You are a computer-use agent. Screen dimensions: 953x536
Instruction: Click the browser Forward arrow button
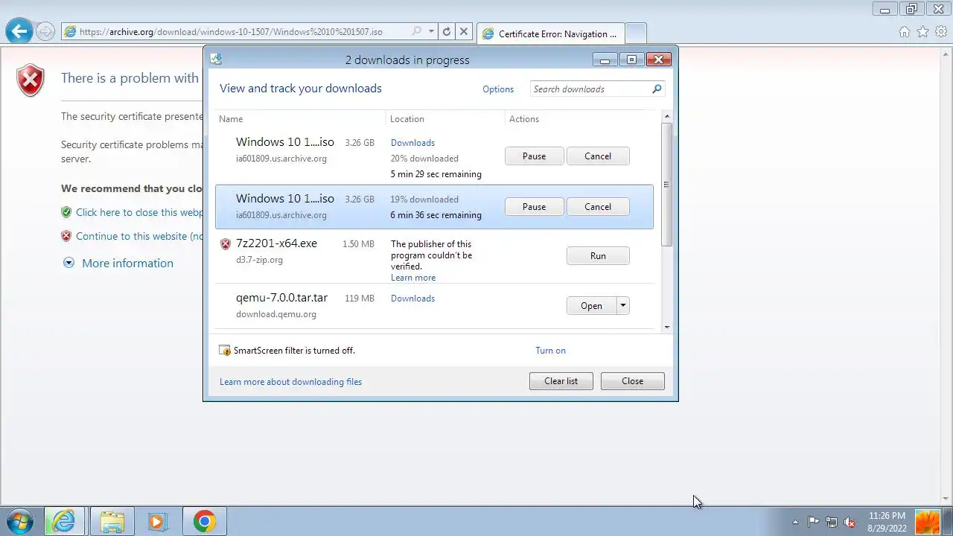click(45, 31)
